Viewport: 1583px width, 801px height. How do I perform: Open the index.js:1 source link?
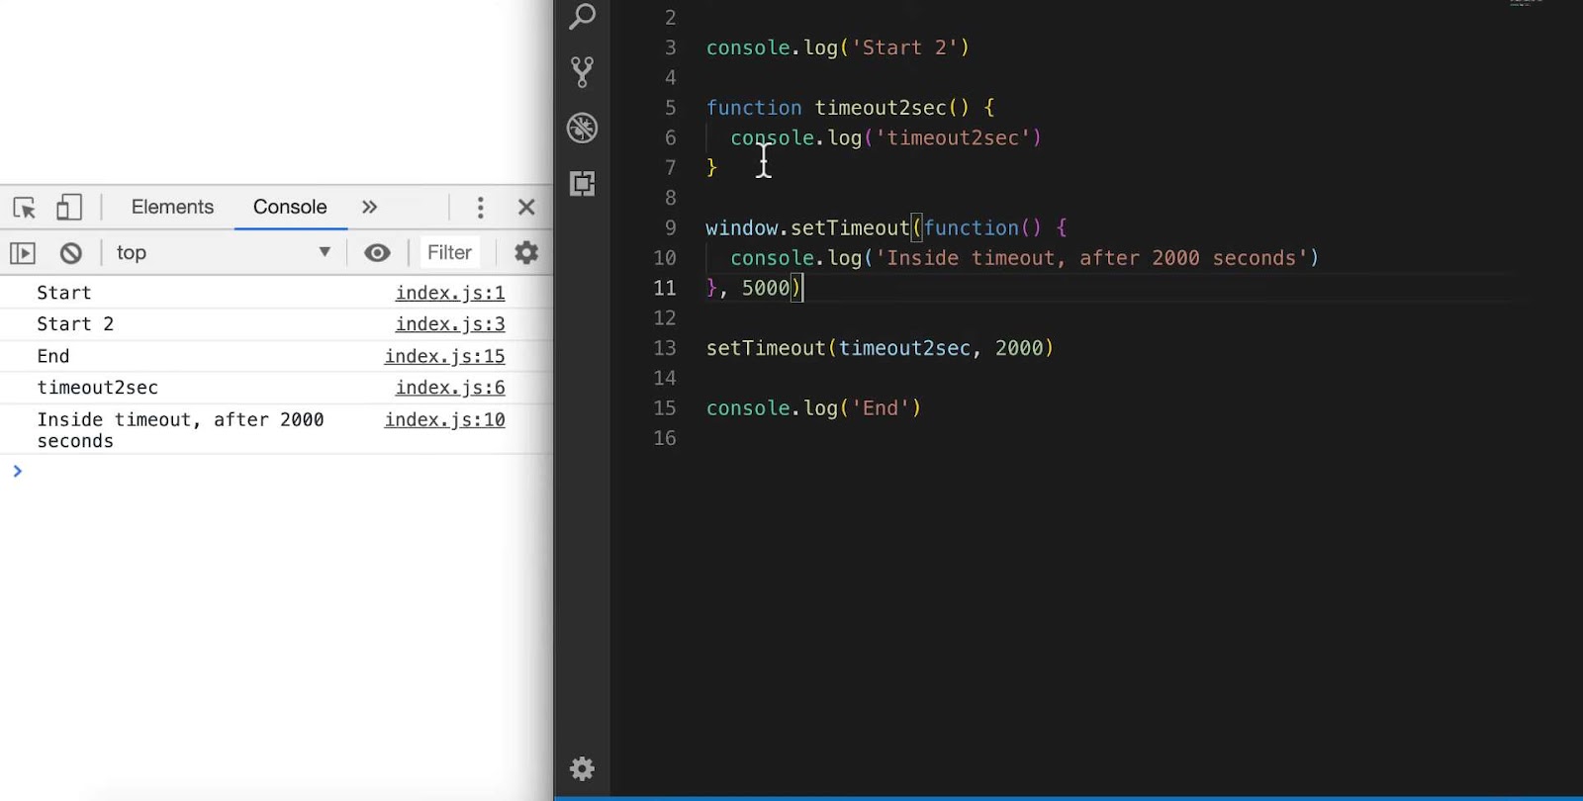point(450,293)
